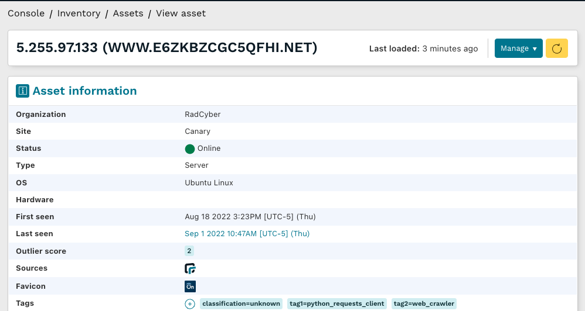
Task: Open Assets breadcrumb link
Action: tap(128, 13)
